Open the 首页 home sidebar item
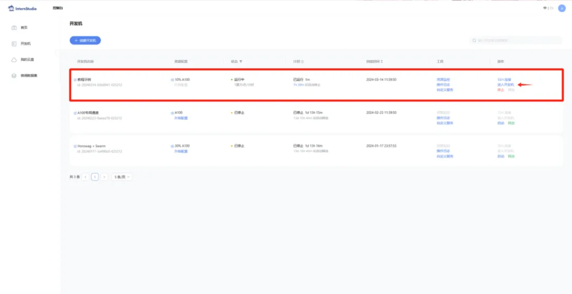 click(23, 27)
